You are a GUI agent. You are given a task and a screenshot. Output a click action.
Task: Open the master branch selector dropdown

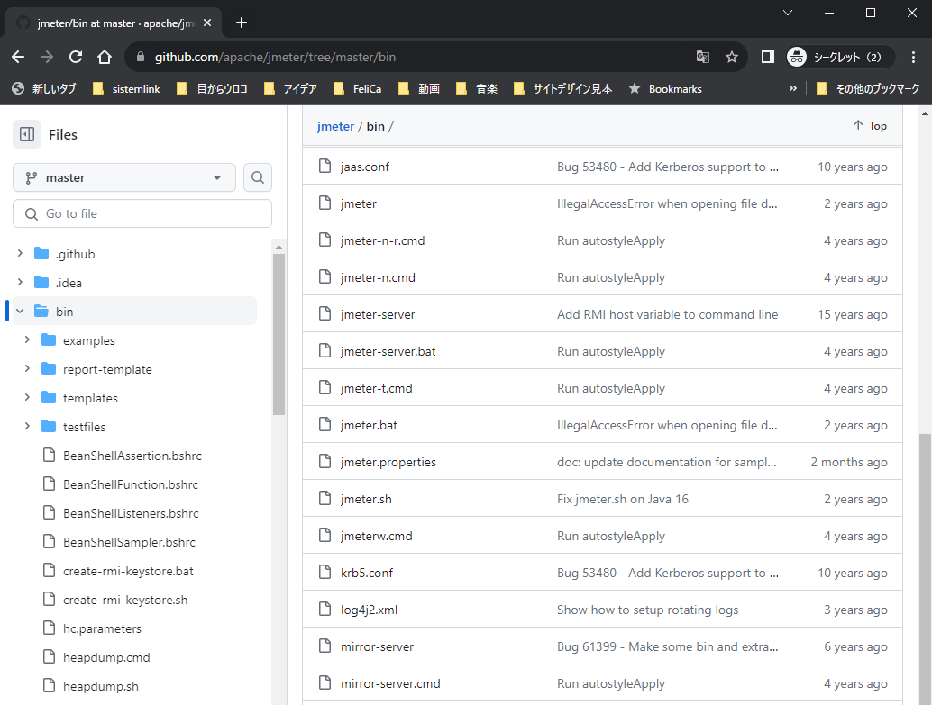click(124, 177)
